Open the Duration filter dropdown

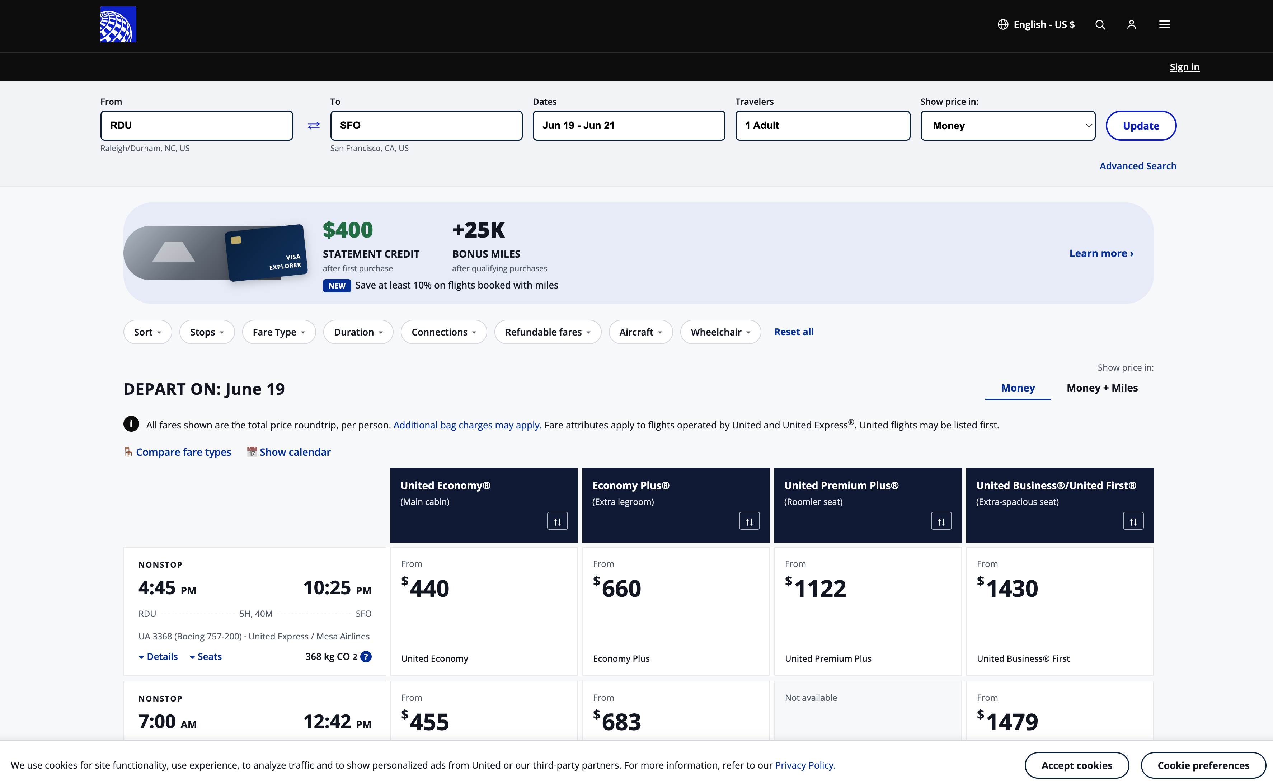pos(358,332)
